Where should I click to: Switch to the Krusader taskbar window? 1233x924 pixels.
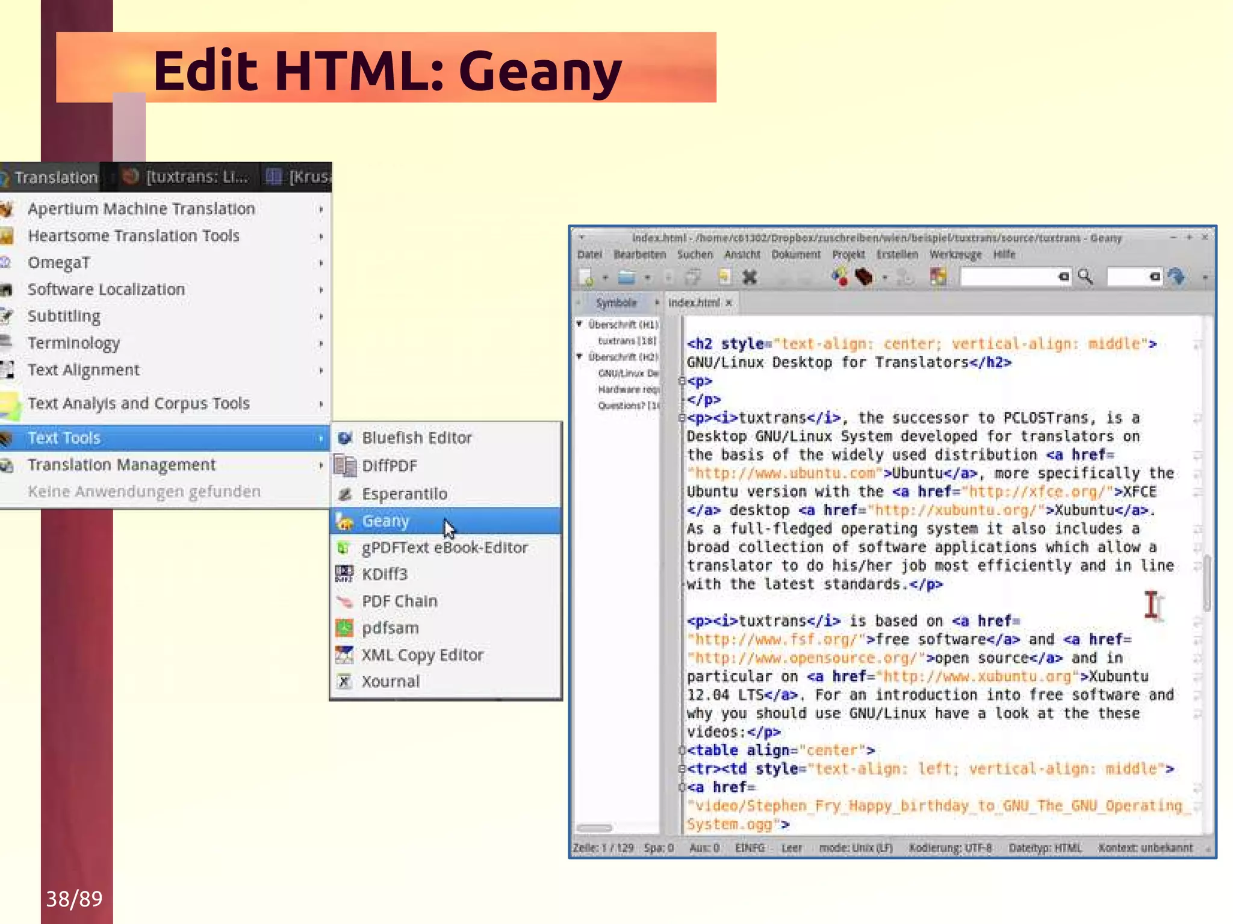(298, 177)
